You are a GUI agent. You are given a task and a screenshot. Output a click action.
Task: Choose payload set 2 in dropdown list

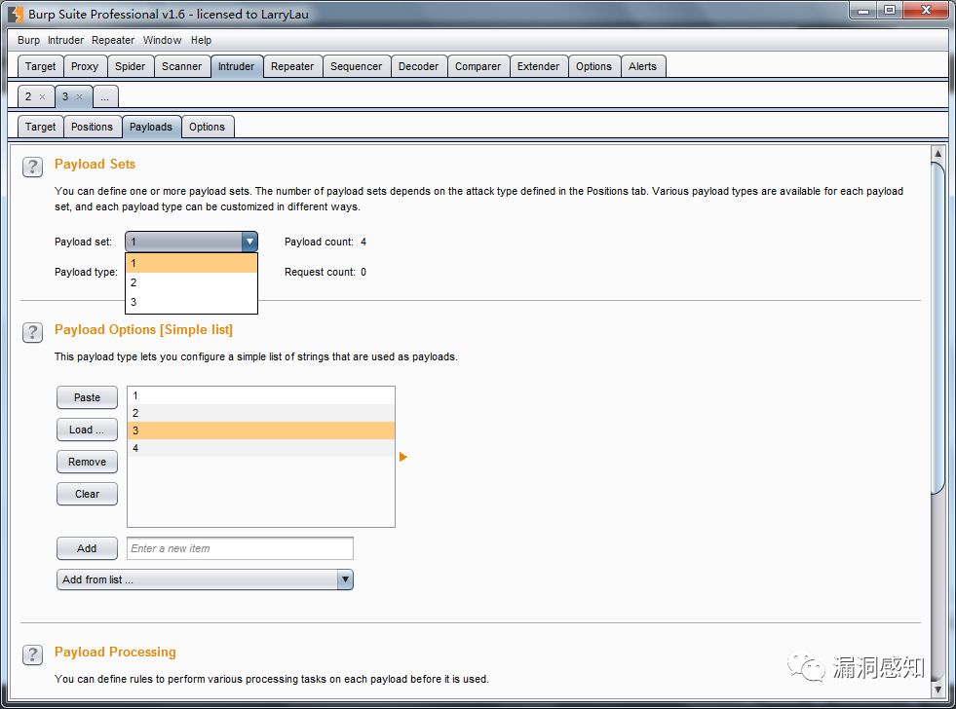[x=191, y=282]
